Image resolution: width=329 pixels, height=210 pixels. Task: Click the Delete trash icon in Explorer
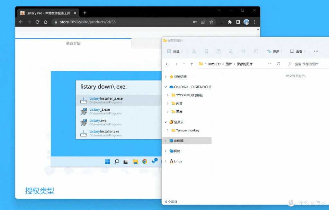(x=255, y=51)
